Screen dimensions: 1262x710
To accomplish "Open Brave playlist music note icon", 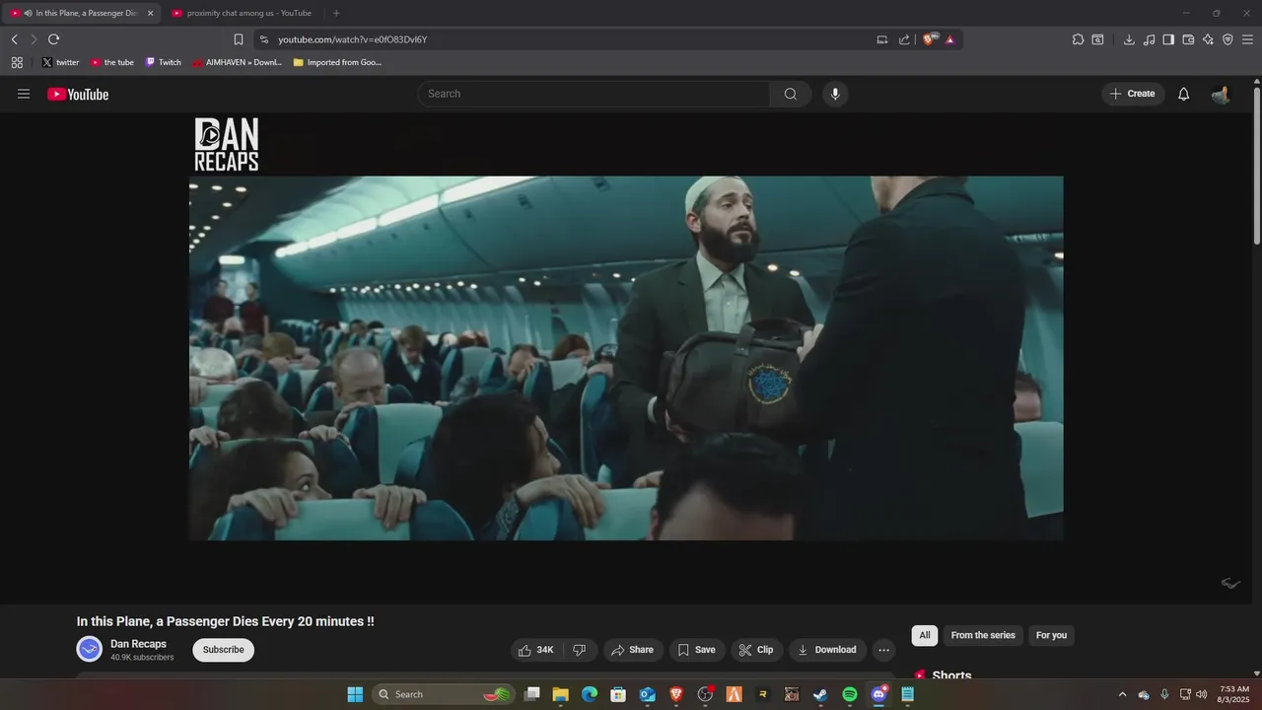I will click(x=1149, y=39).
